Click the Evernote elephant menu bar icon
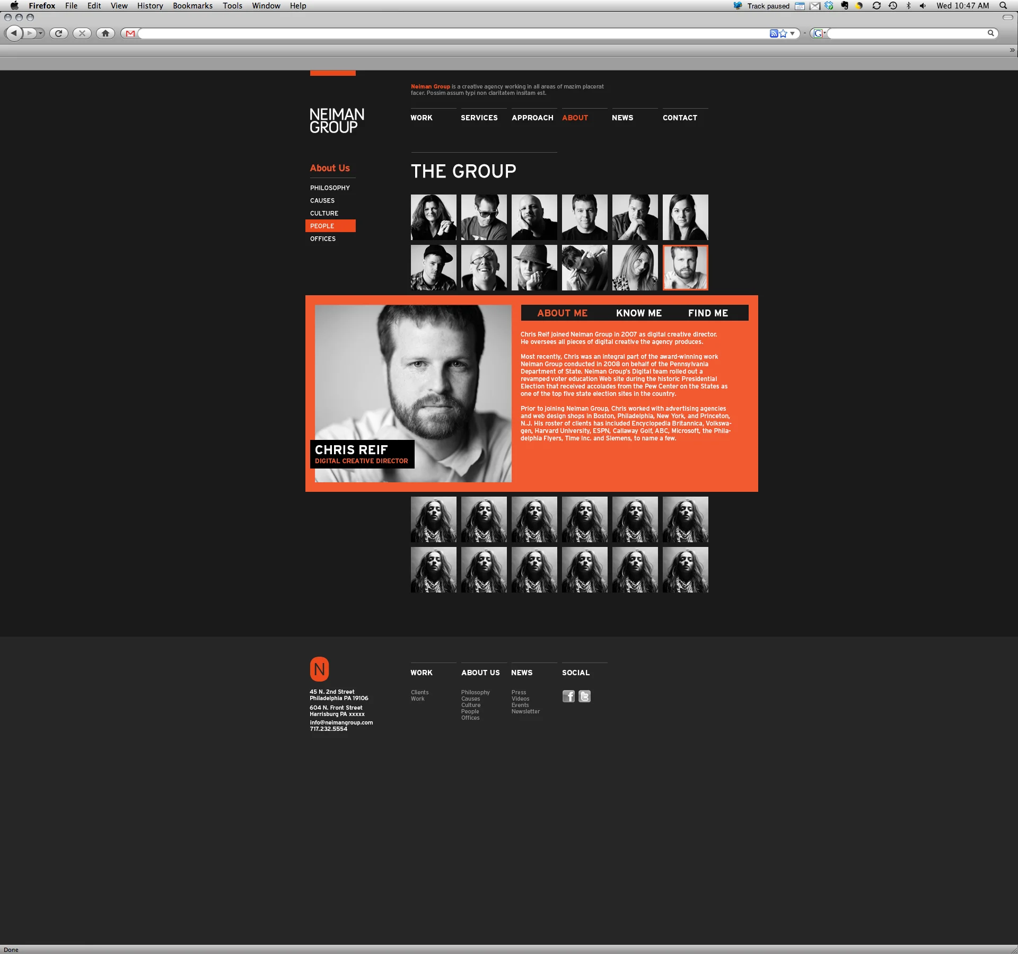Image resolution: width=1018 pixels, height=954 pixels. (844, 5)
